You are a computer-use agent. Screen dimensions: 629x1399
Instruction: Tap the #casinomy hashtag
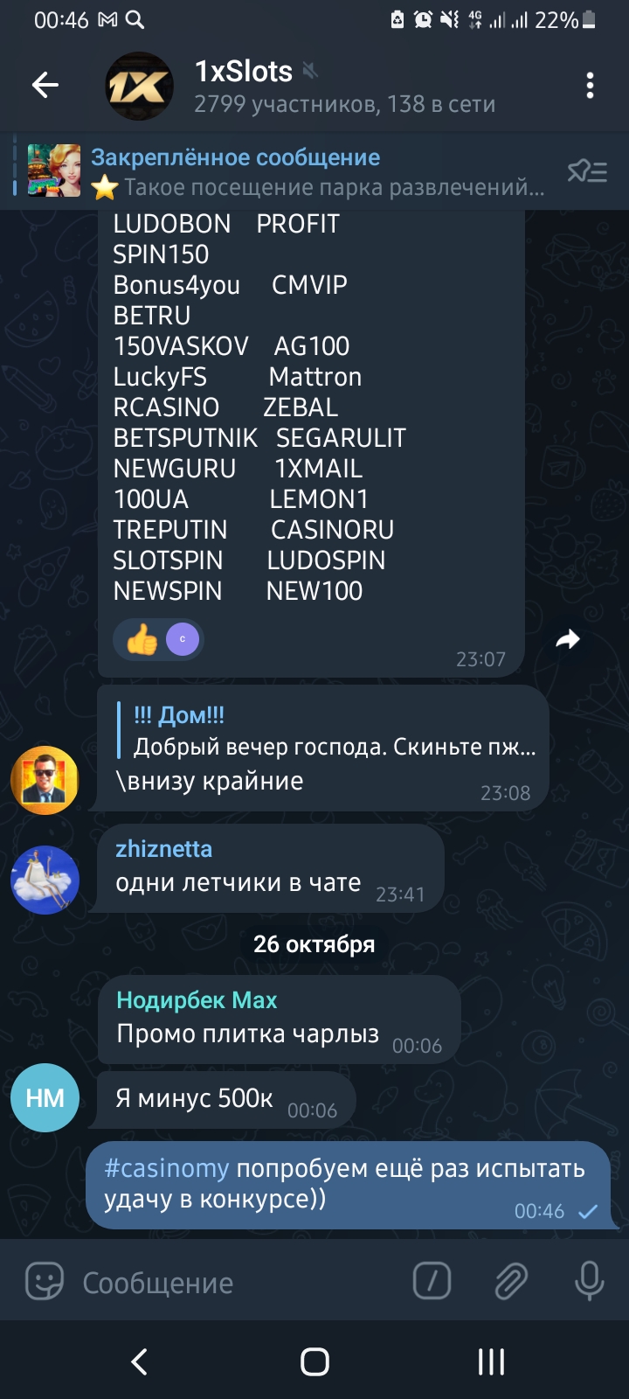coord(167,1169)
